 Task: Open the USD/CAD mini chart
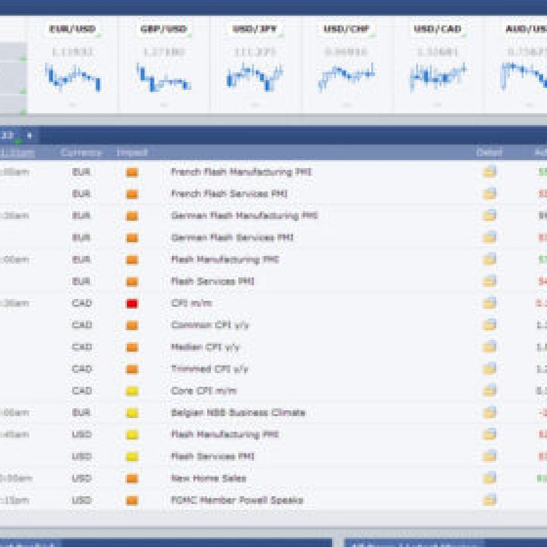[x=437, y=77]
